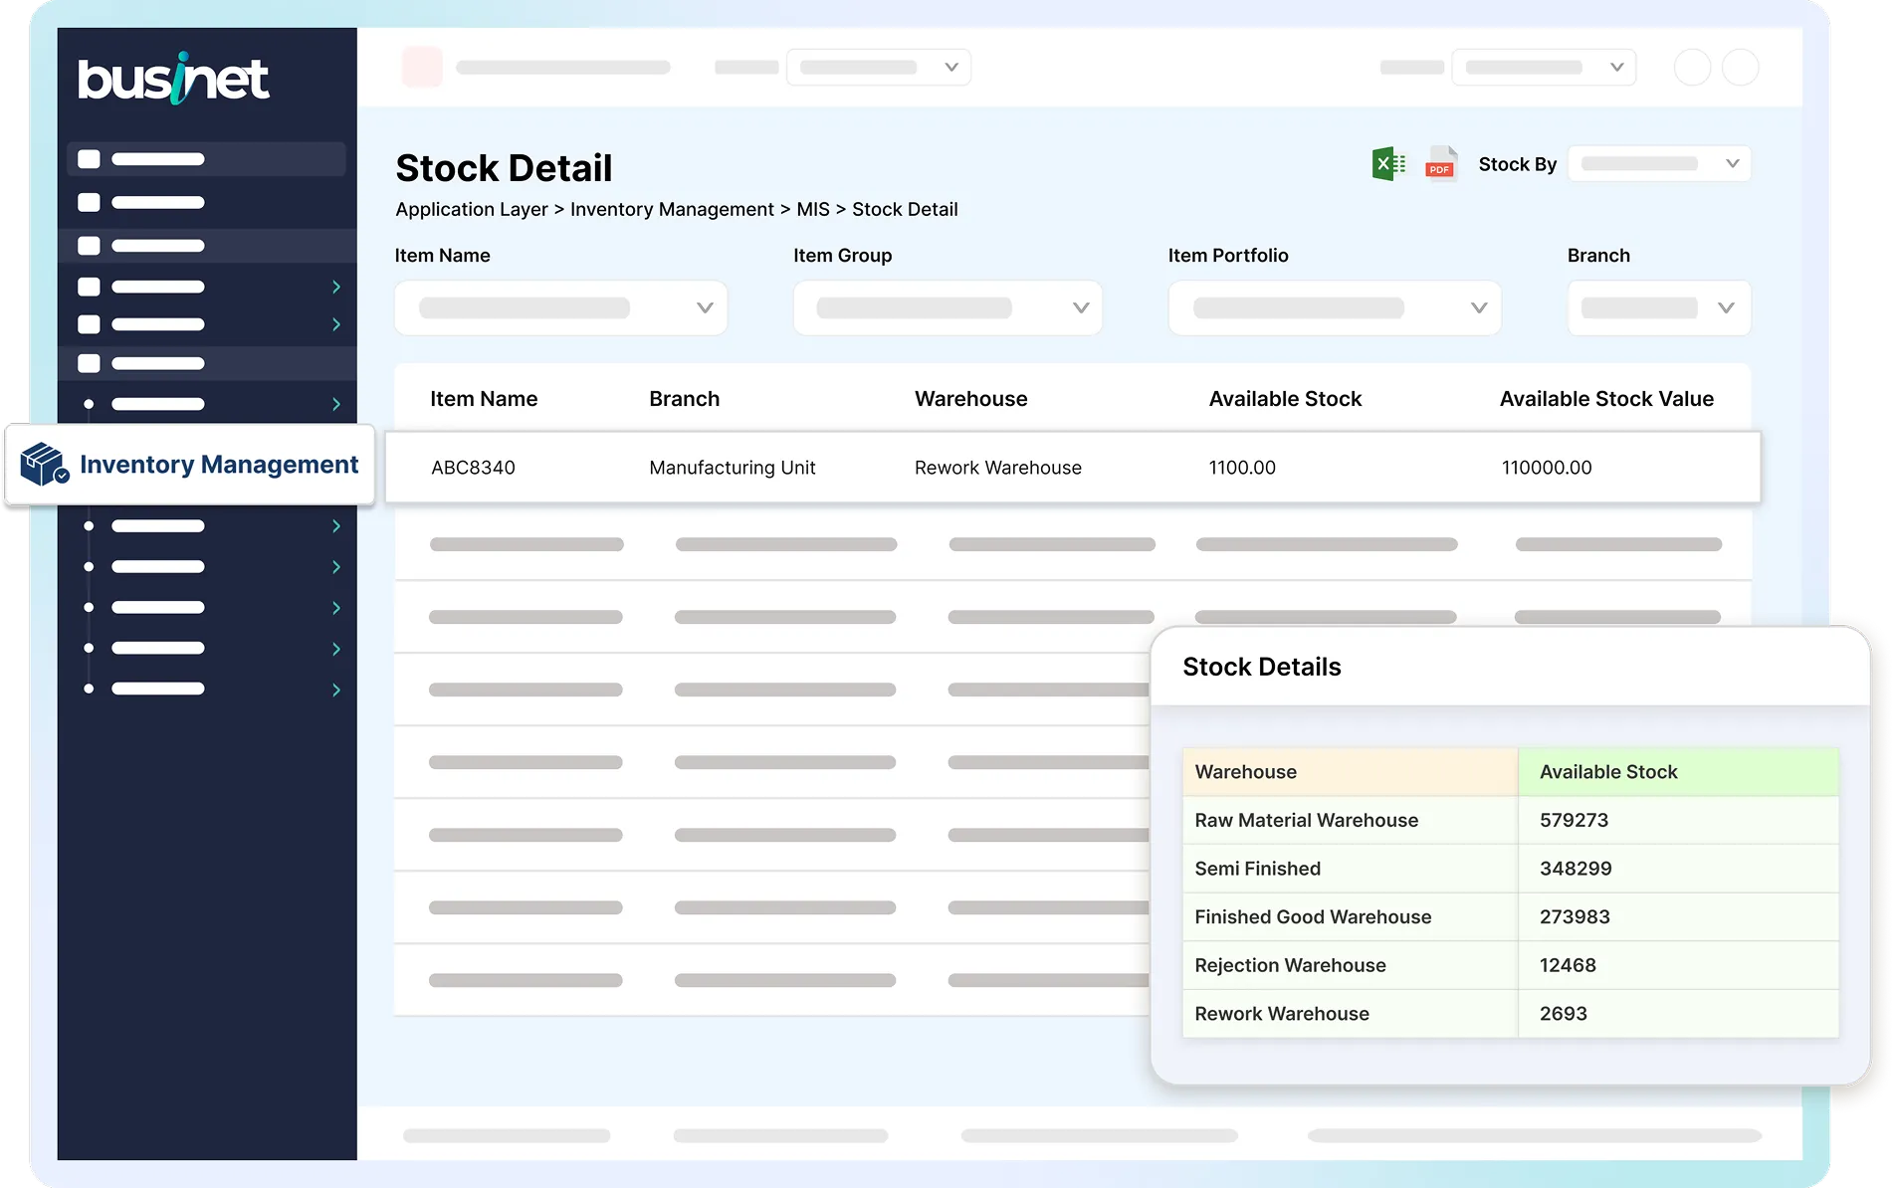Sort by Item Name column header
Image resolution: width=1895 pixels, height=1188 pixels.
(484, 399)
